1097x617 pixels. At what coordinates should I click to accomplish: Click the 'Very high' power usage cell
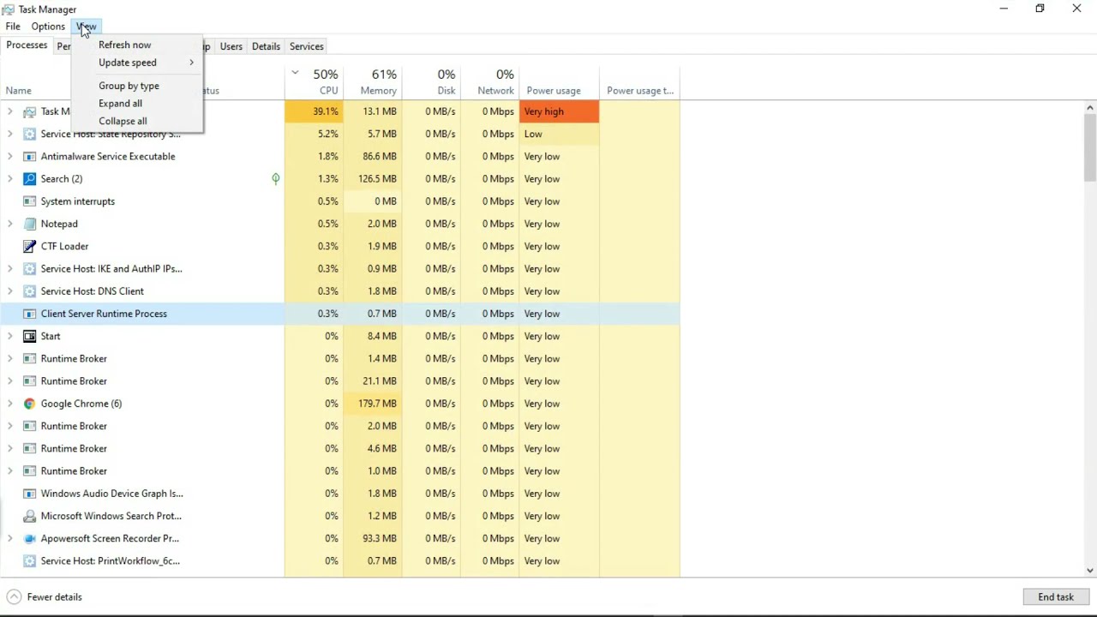[x=559, y=111]
